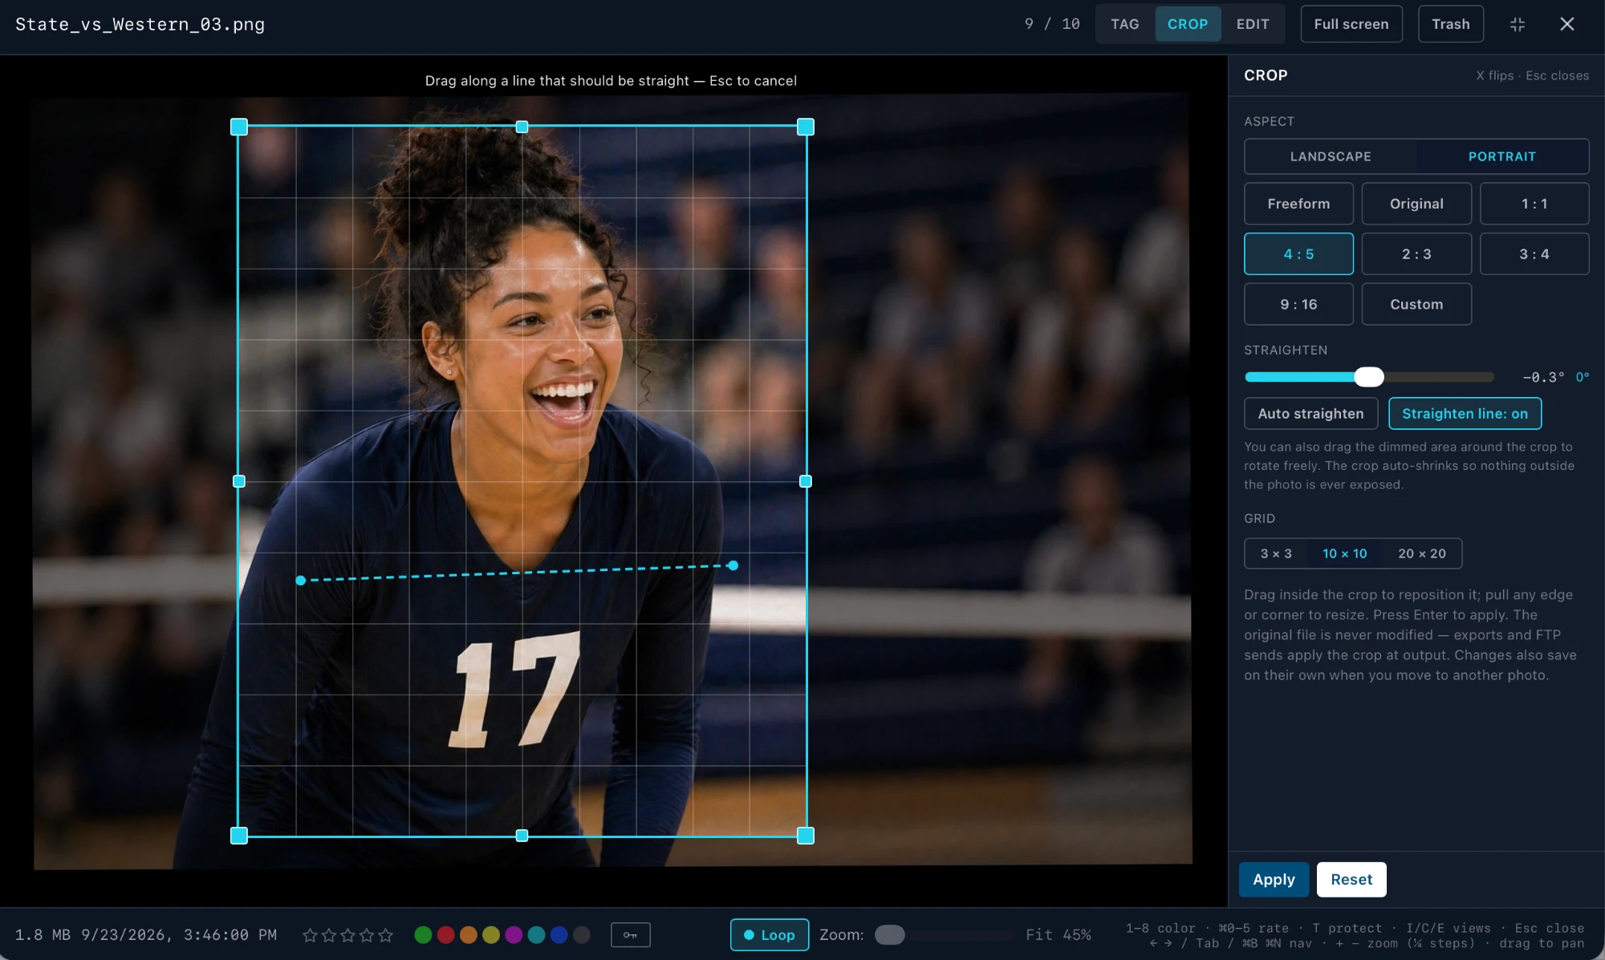Switch to the EDIT tab
This screenshot has height=960, width=1605.
pos(1253,24)
